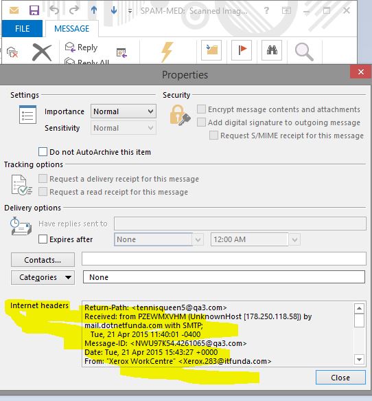Screen dimensions: 372x401
Task: Click the Contacts... button
Action: point(43,260)
